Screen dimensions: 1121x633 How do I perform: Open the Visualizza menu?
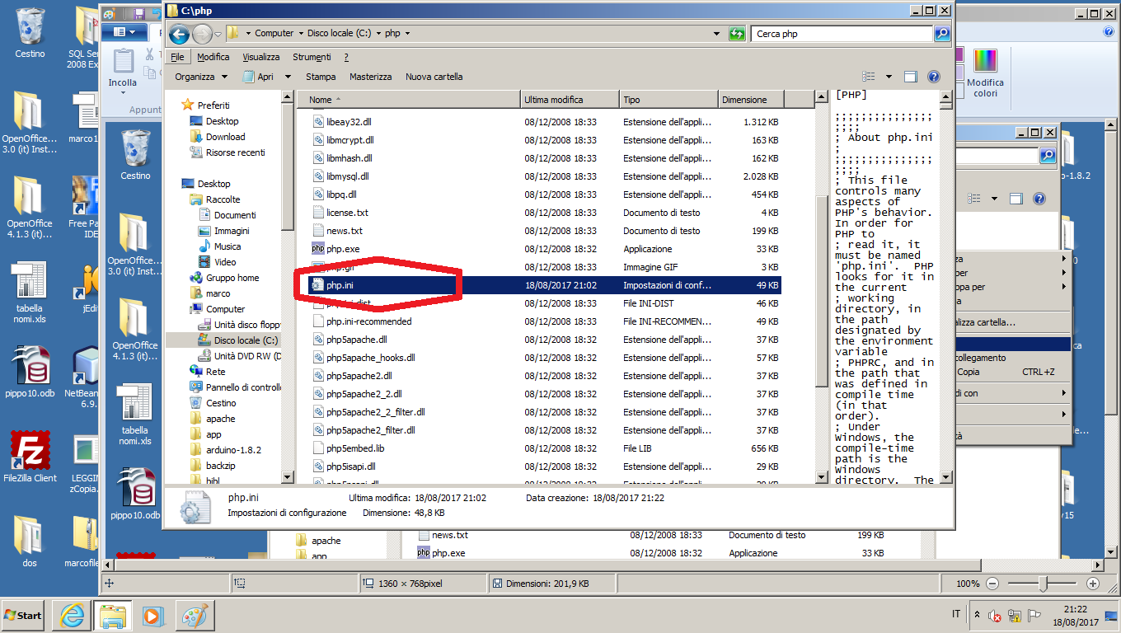(x=260, y=57)
